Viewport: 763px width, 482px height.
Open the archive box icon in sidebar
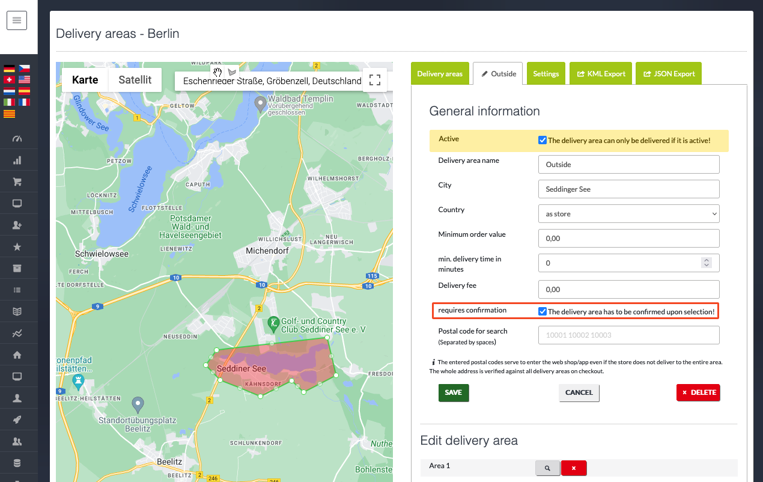tap(17, 268)
